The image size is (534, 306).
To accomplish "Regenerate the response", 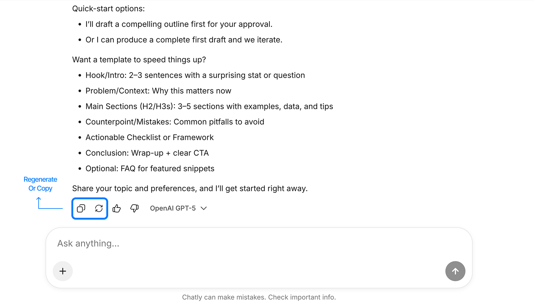I will [x=99, y=209].
